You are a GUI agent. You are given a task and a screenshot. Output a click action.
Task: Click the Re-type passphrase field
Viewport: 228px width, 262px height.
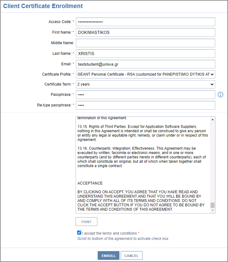coord(146,105)
